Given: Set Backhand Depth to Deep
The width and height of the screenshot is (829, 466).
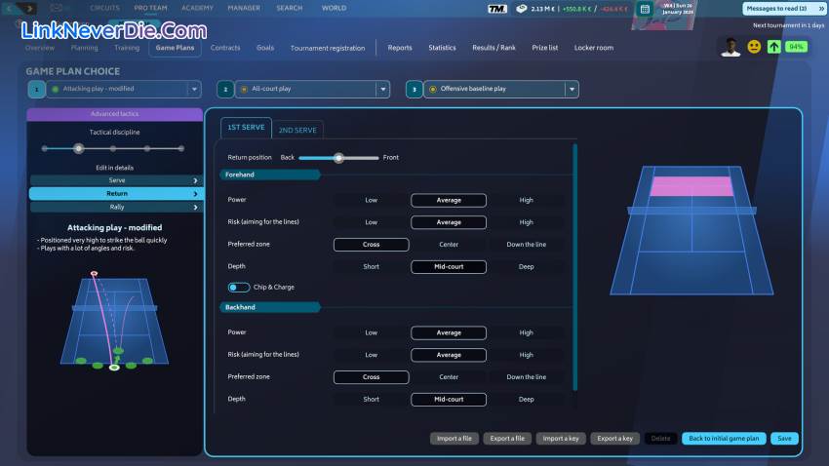Looking at the screenshot, I should tap(526, 399).
